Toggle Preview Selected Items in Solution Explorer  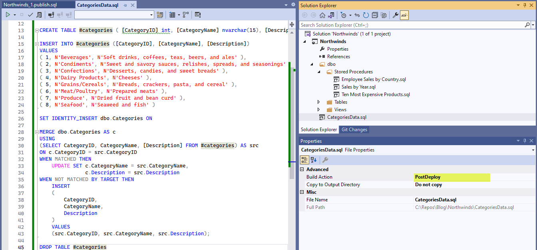(x=384, y=15)
